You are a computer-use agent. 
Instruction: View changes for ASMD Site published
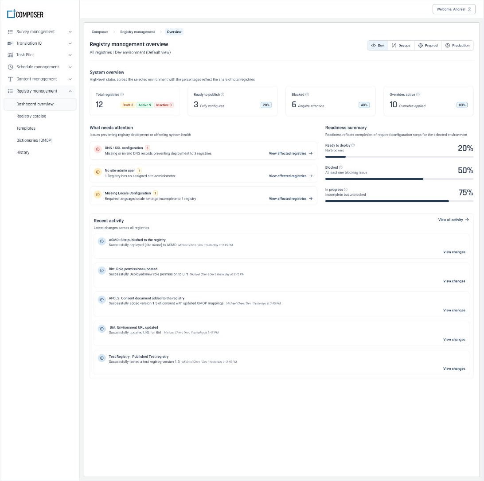tap(454, 252)
